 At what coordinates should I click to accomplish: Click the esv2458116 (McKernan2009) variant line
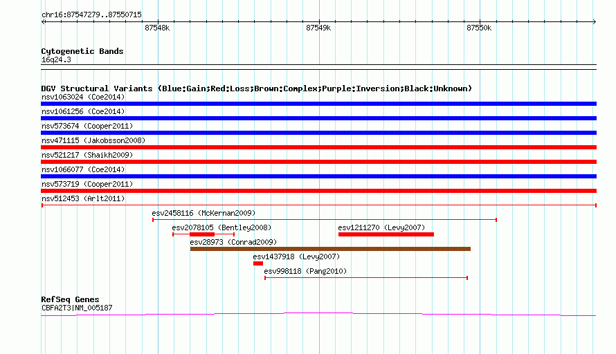click(x=325, y=220)
